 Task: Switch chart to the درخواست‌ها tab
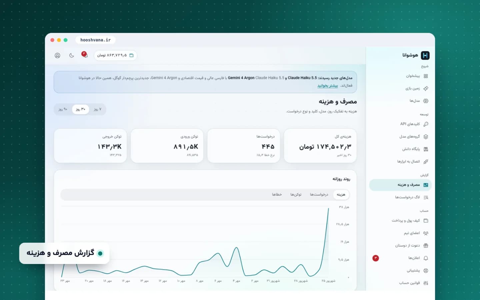tap(319, 194)
